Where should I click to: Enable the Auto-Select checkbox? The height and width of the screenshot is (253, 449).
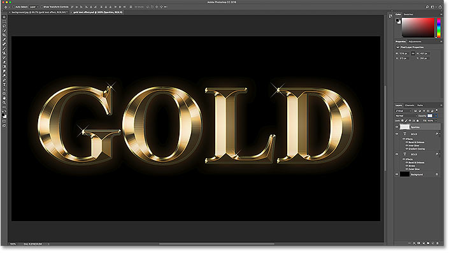(13, 7)
